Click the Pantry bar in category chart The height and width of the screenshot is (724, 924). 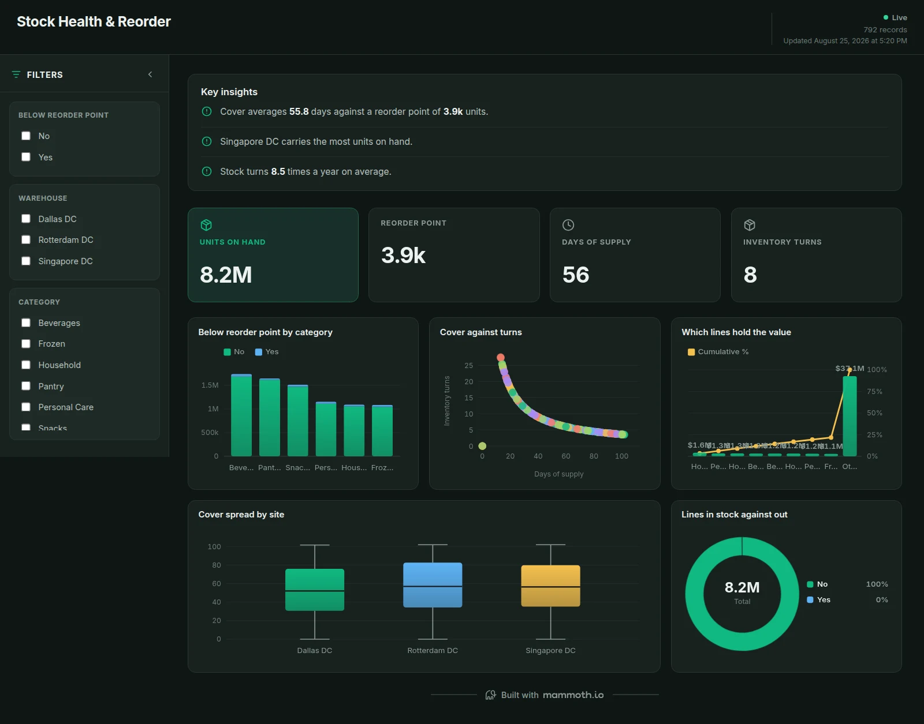[270, 418]
